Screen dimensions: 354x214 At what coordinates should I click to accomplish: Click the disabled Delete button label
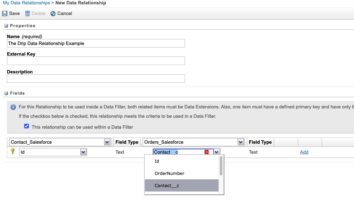(39, 13)
